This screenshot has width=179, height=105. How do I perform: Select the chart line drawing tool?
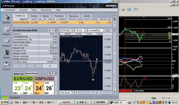point(111,30)
